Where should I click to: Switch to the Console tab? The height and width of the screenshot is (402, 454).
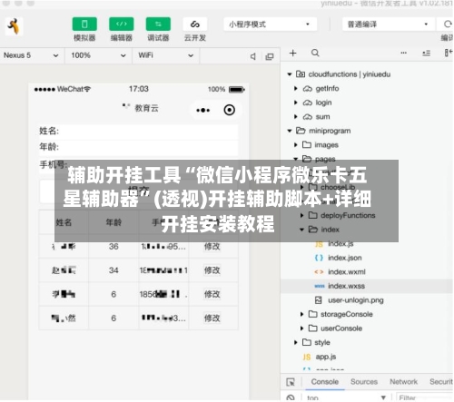[324, 382]
